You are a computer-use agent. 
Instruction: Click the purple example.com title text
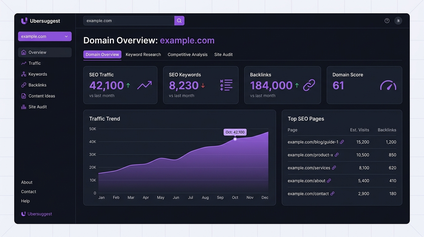[x=187, y=40]
